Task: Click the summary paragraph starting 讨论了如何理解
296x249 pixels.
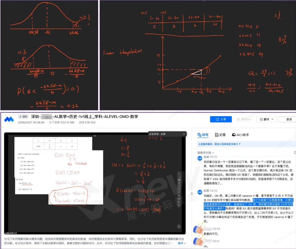Action: [94, 241]
